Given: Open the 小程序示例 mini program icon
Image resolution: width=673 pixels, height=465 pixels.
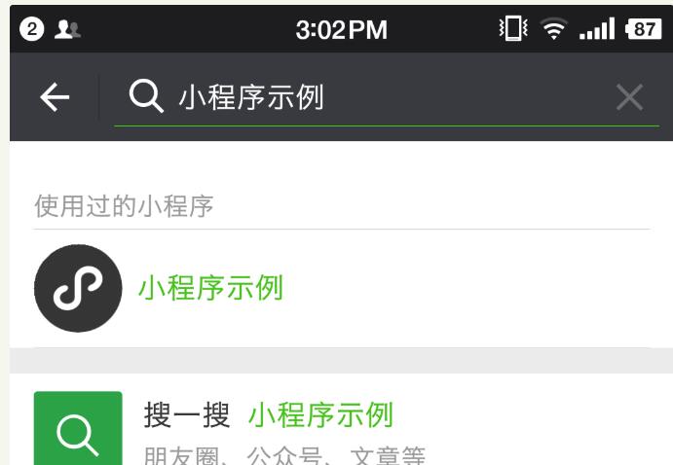Looking at the screenshot, I should coord(78,288).
